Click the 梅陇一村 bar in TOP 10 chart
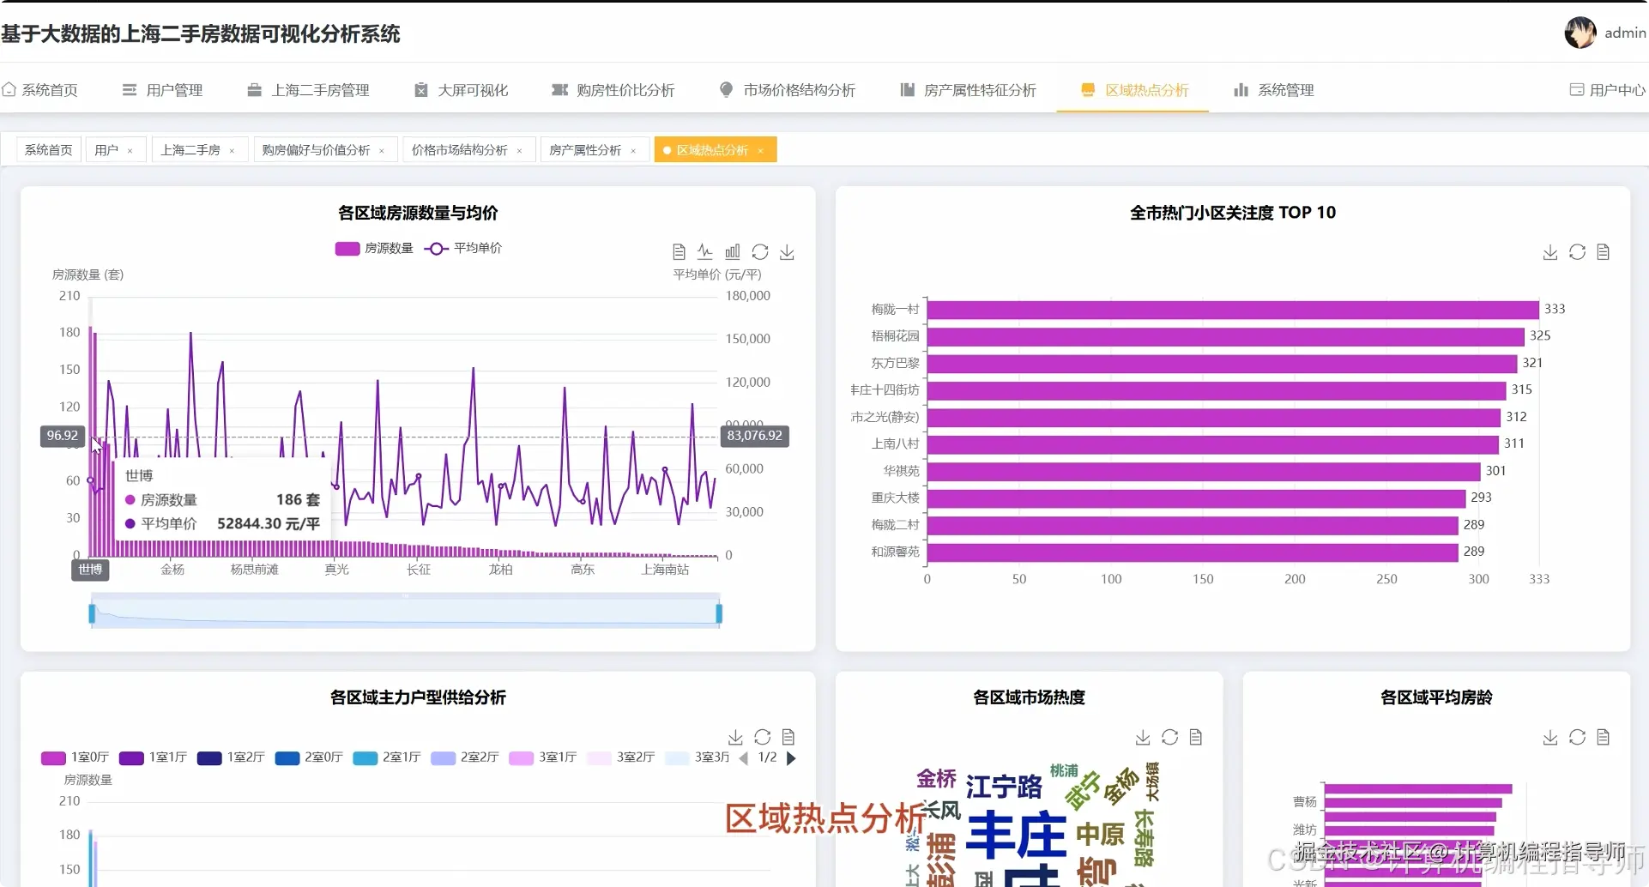The width and height of the screenshot is (1649, 887). [x=1233, y=309]
